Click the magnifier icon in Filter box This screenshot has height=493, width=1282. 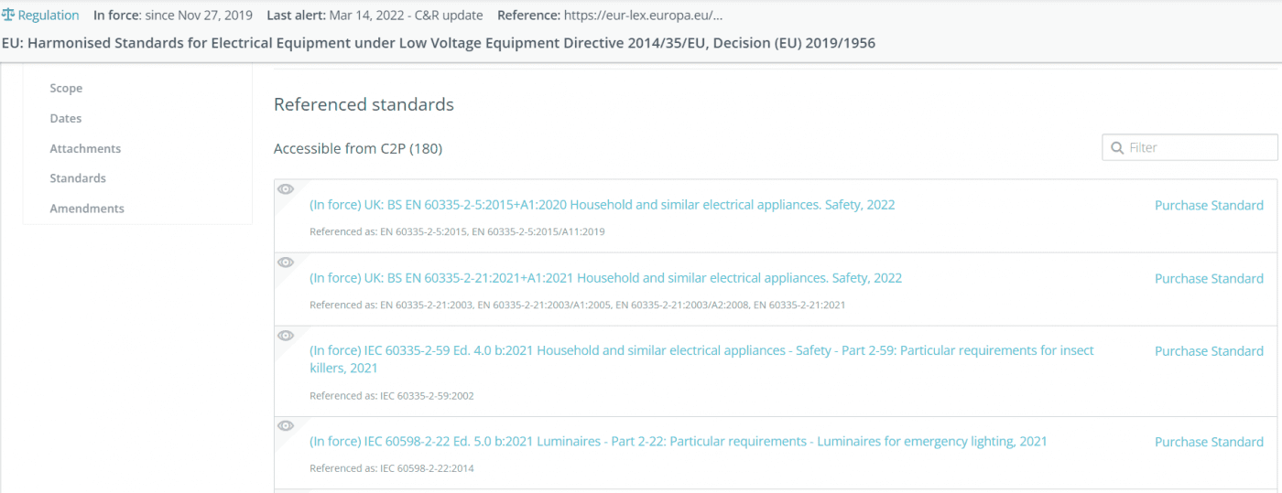1117,147
